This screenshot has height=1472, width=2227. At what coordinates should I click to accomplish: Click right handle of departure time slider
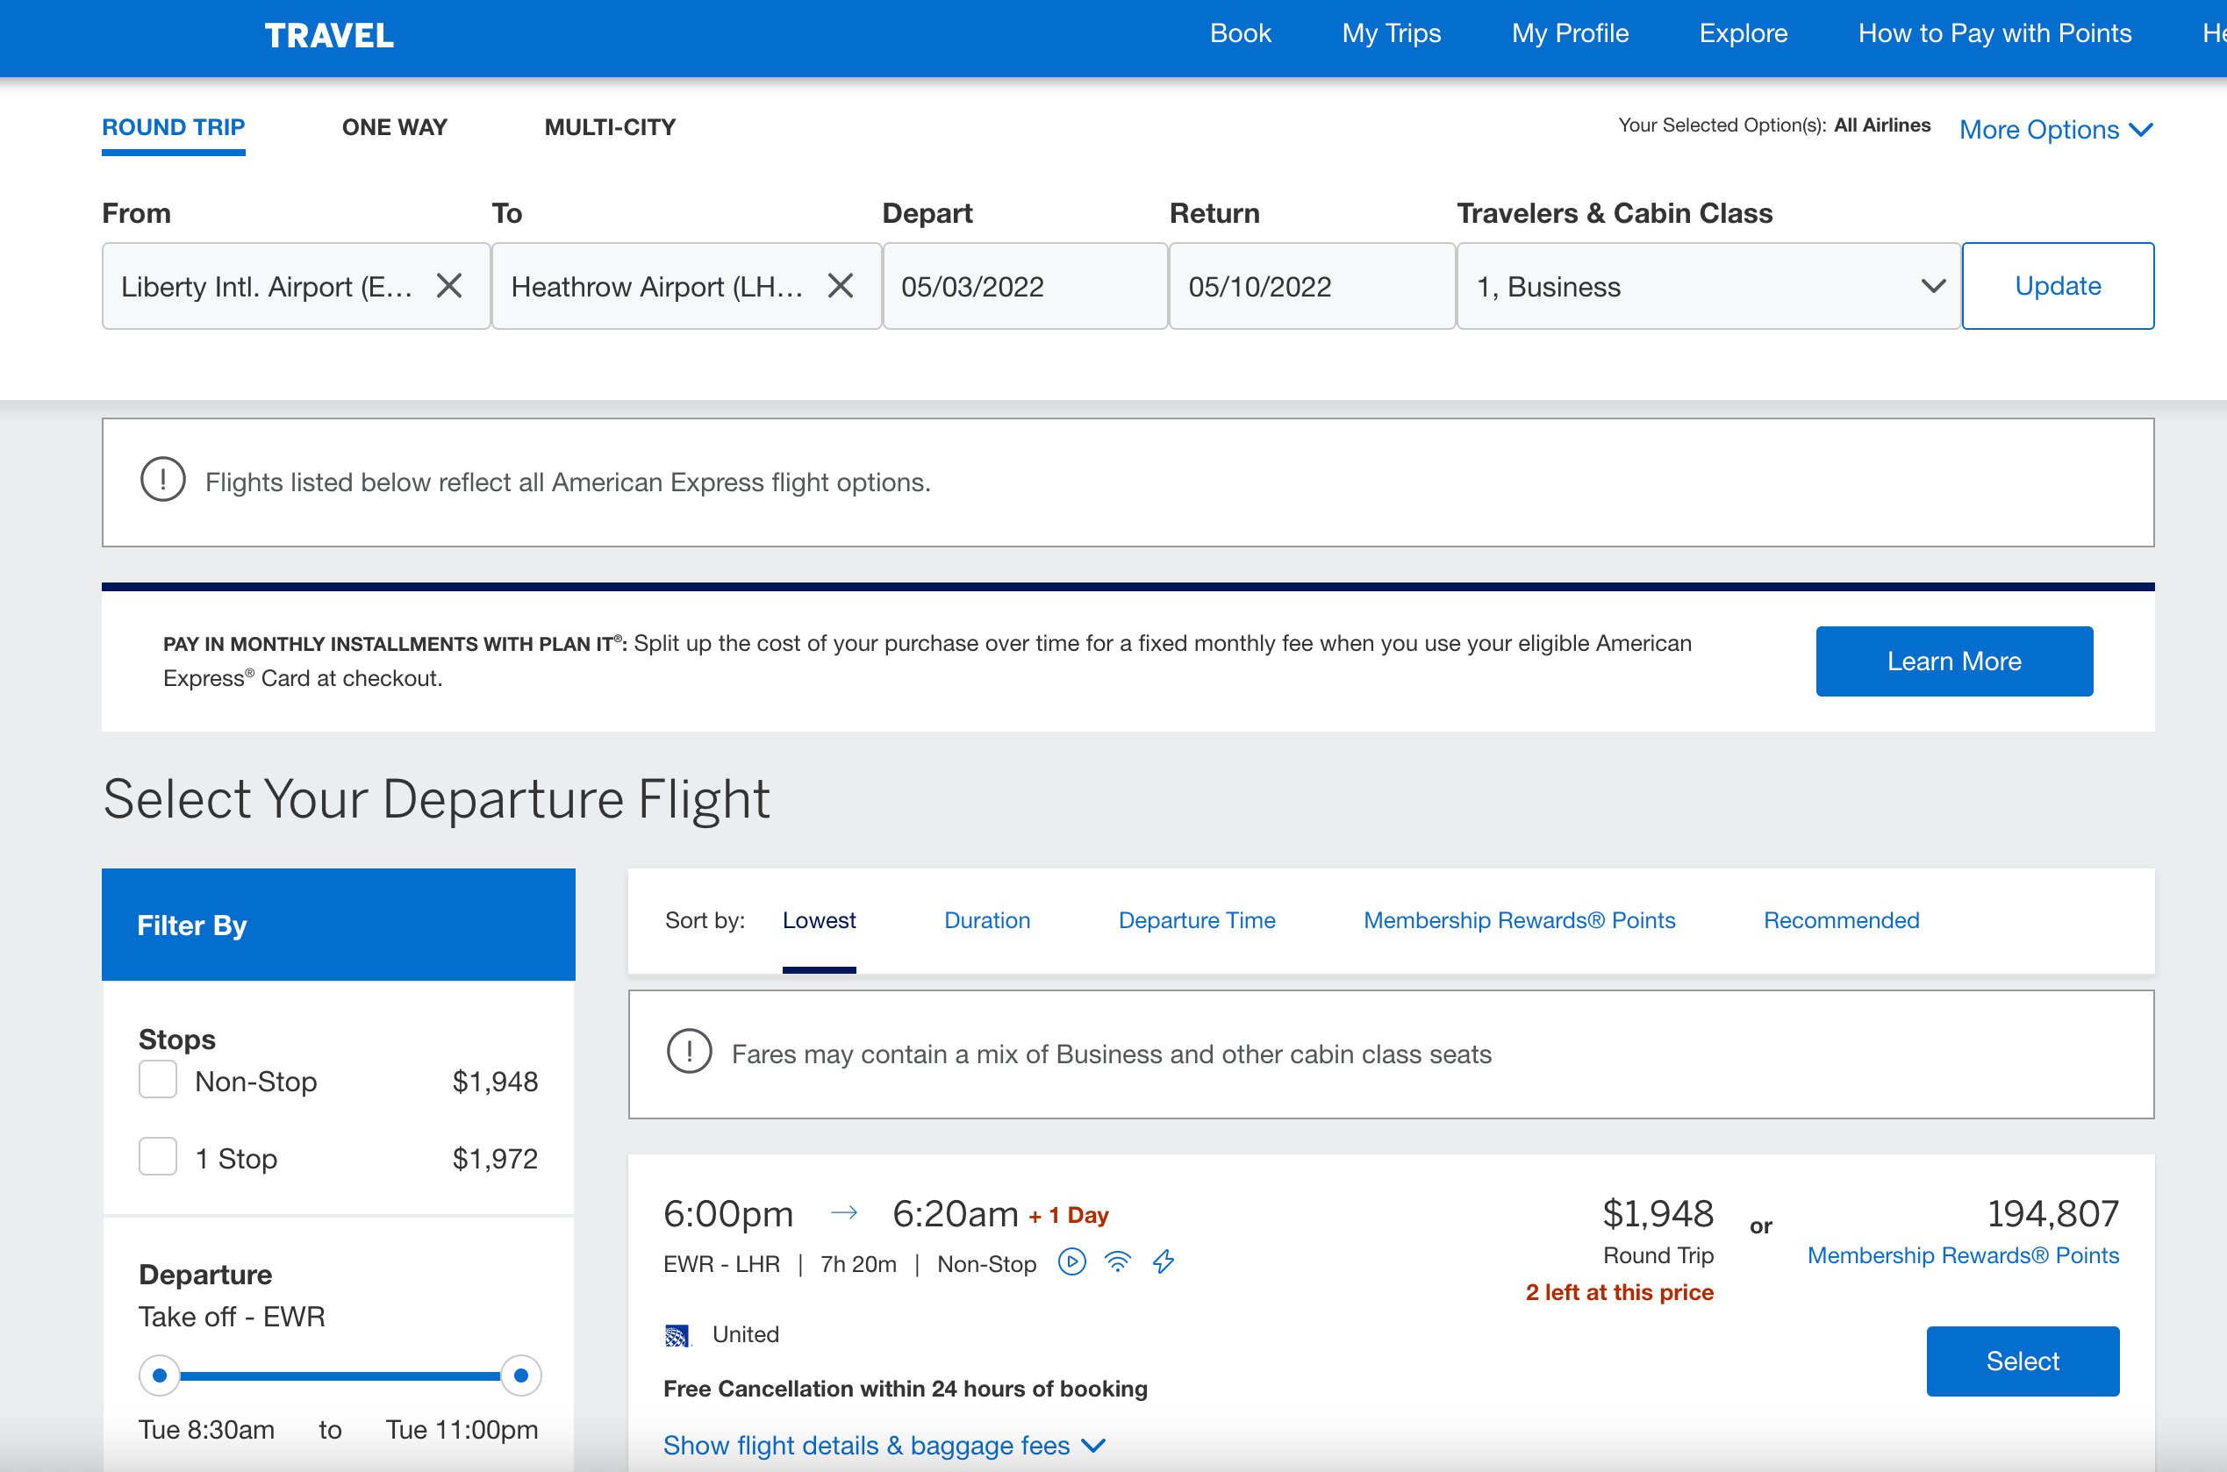click(521, 1376)
